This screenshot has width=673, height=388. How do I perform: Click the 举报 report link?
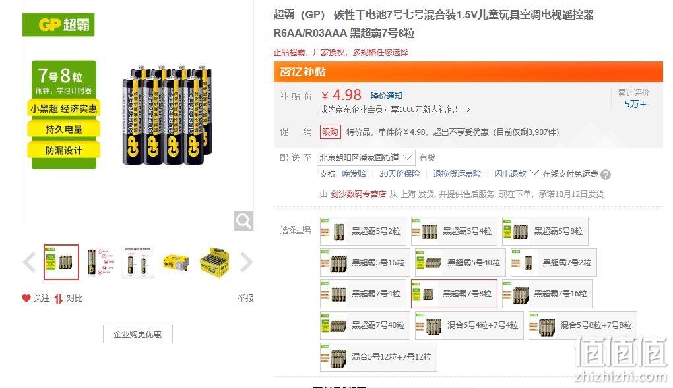click(245, 298)
